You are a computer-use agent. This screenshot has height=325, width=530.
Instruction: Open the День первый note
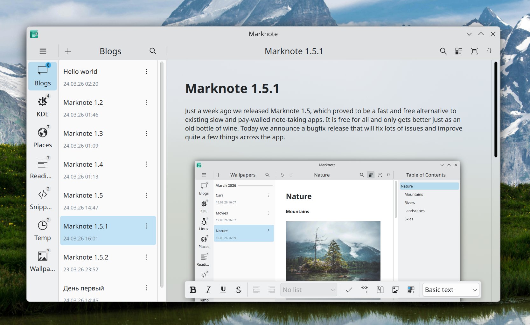point(108,290)
